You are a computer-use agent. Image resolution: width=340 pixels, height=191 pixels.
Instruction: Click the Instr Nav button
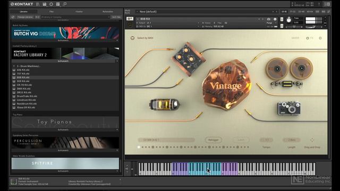pyautogui.click(x=116, y=17)
